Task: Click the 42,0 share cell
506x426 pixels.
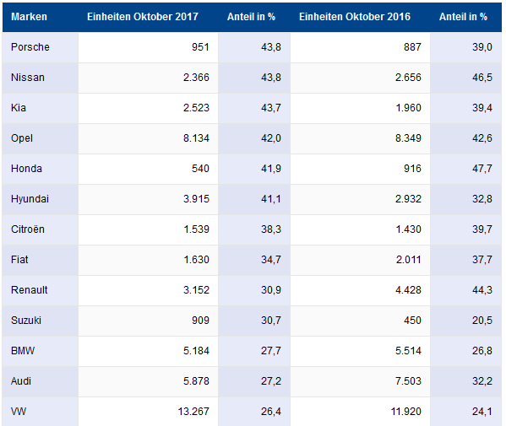Action: [x=254, y=138]
